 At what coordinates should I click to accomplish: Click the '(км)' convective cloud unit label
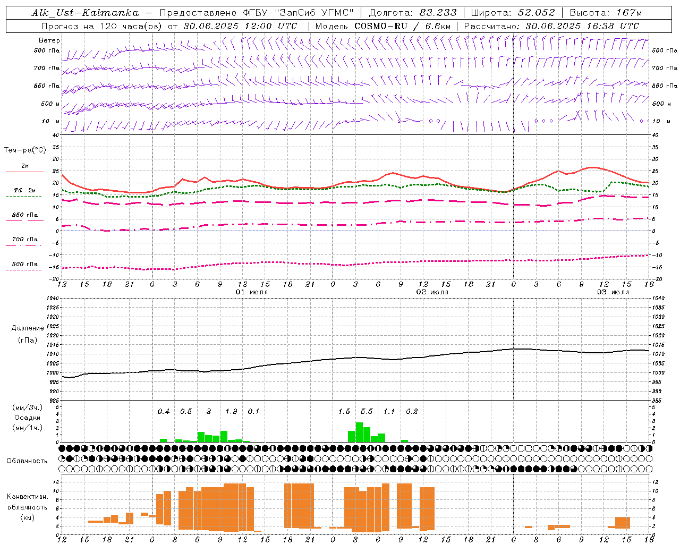click(x=28, y=517)
